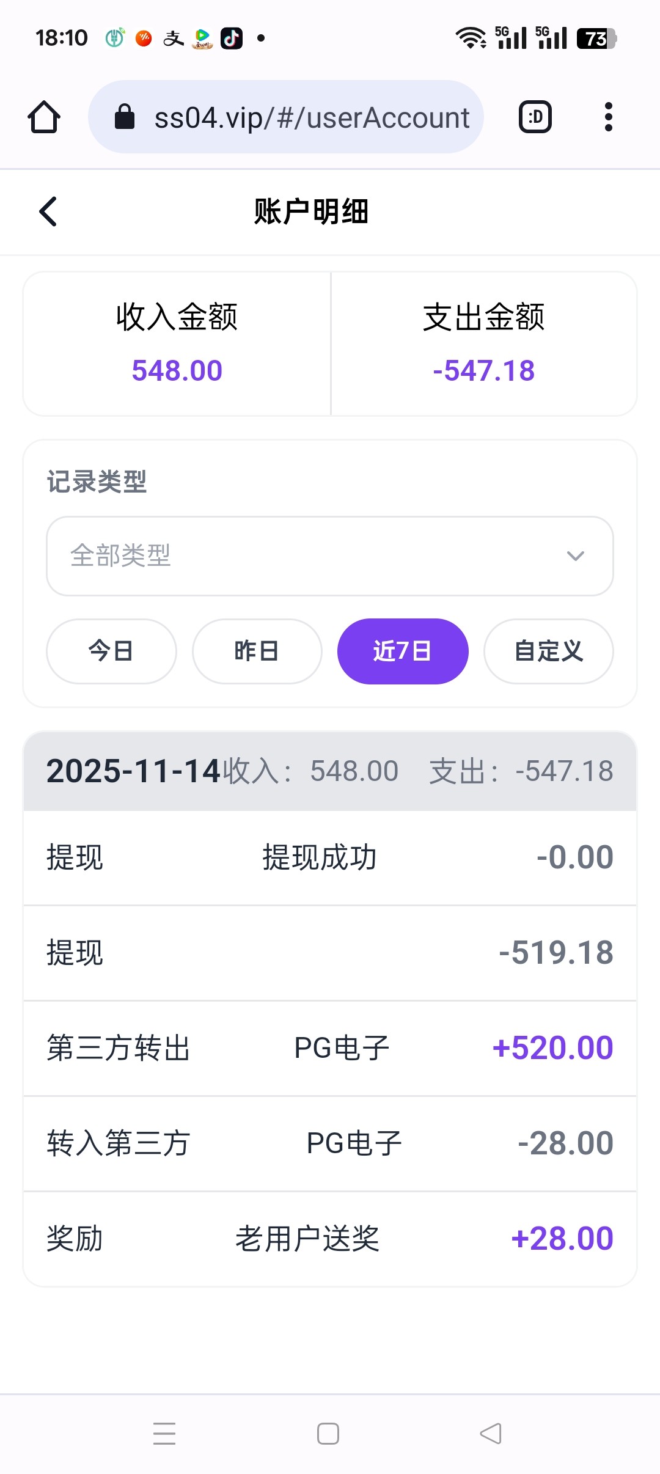Open the 全部类型 record type dropdown
This screenshot has width=660, height=1474.
(x=330, y=555)
